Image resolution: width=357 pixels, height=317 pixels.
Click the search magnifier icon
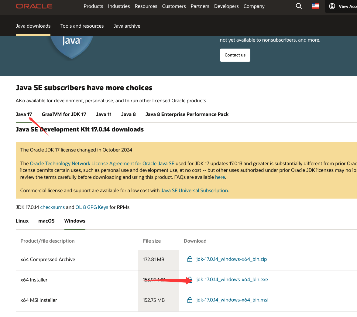click(x=299, y=6)
